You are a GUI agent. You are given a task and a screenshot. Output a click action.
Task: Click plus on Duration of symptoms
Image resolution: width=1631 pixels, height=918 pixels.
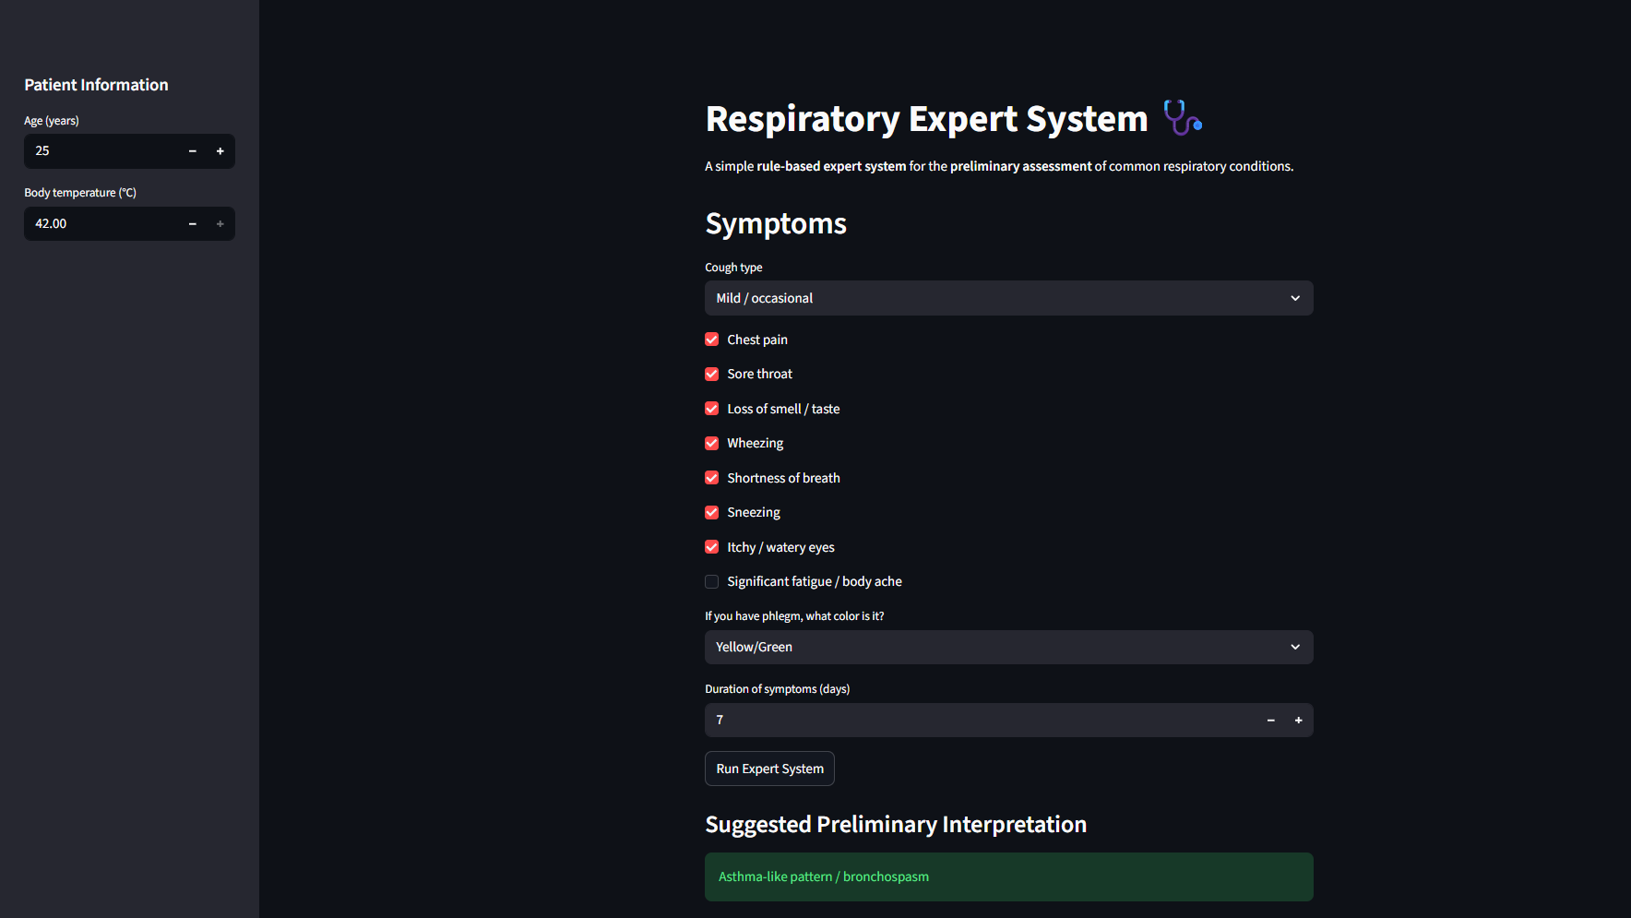coord(1298,721)
